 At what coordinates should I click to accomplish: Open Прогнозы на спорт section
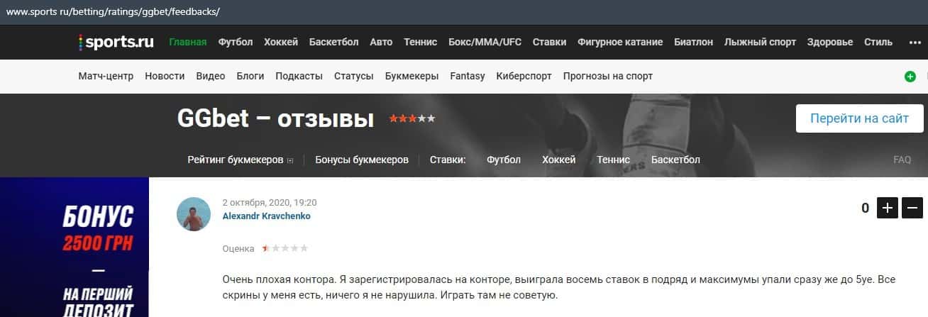[x=607, y=76]
